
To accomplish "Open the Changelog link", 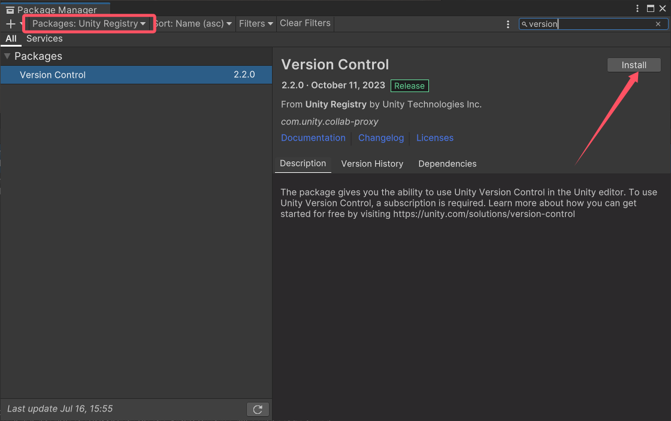I will 381,138.
